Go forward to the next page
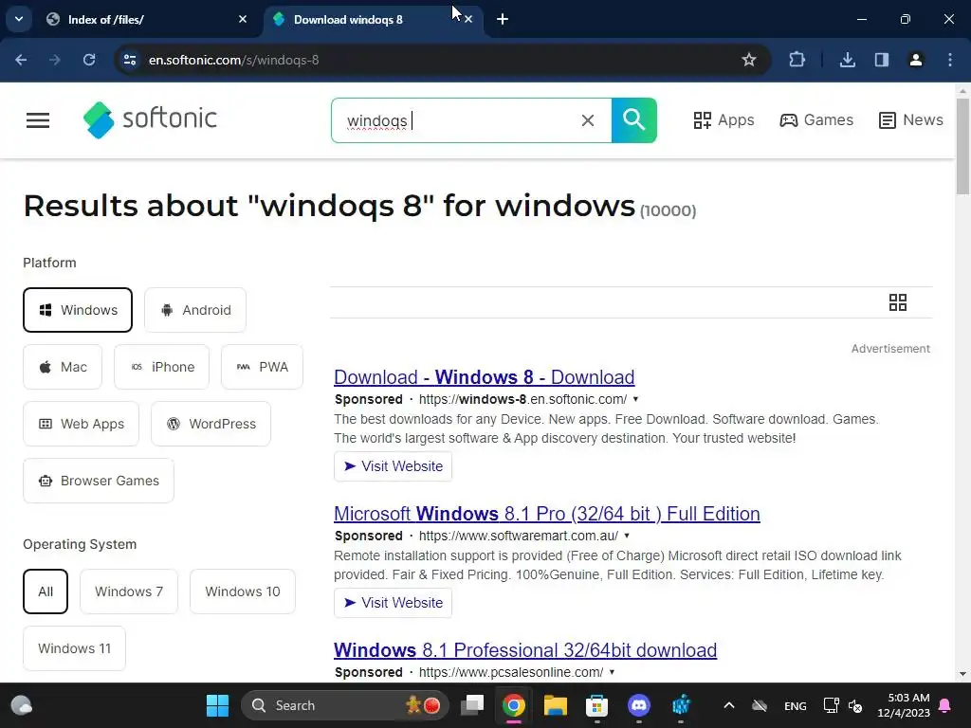The image size is (971, 728). (54, 60)
